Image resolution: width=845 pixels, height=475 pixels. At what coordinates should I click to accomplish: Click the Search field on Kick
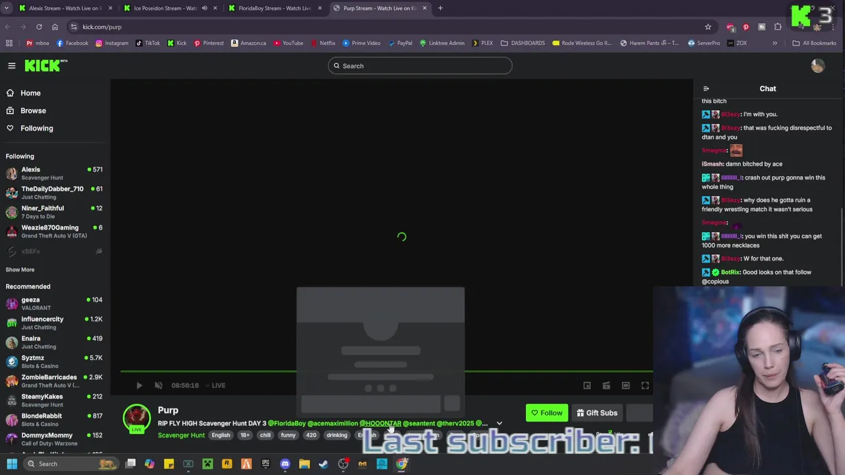coord(420,66)
